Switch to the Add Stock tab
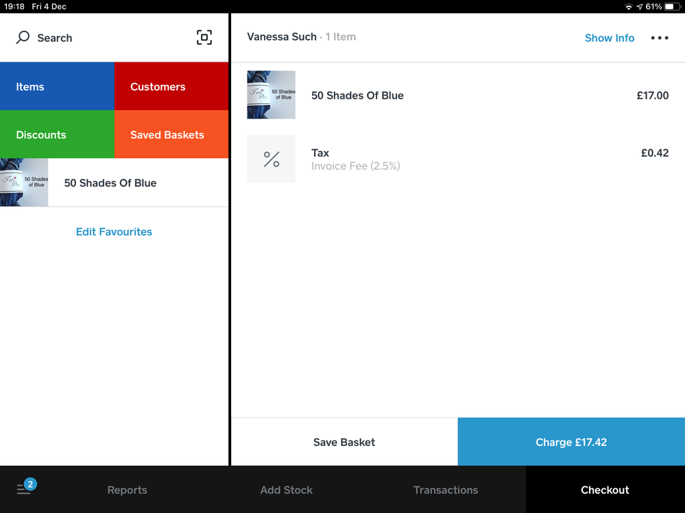This screenshot has height=513, width=685. click(x=286, y=490)
